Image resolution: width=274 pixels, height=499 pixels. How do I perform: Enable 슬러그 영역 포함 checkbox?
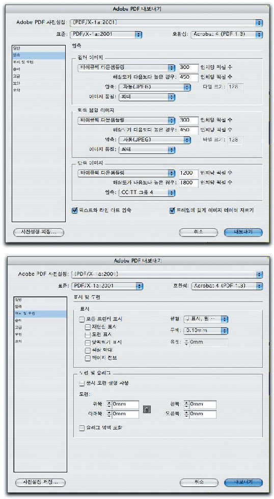pyautogui.click(x=82, y=427)
